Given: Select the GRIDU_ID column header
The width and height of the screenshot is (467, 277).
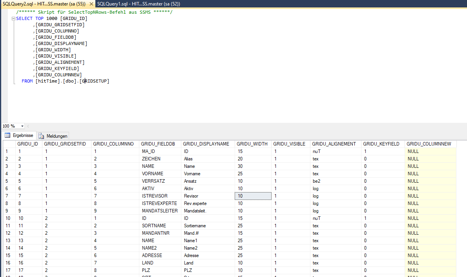Looking at the screenshot, I should tap(28, 144).
